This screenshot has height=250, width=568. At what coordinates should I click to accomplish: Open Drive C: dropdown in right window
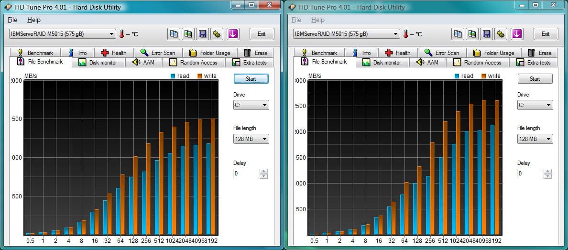tap(535, 105)
